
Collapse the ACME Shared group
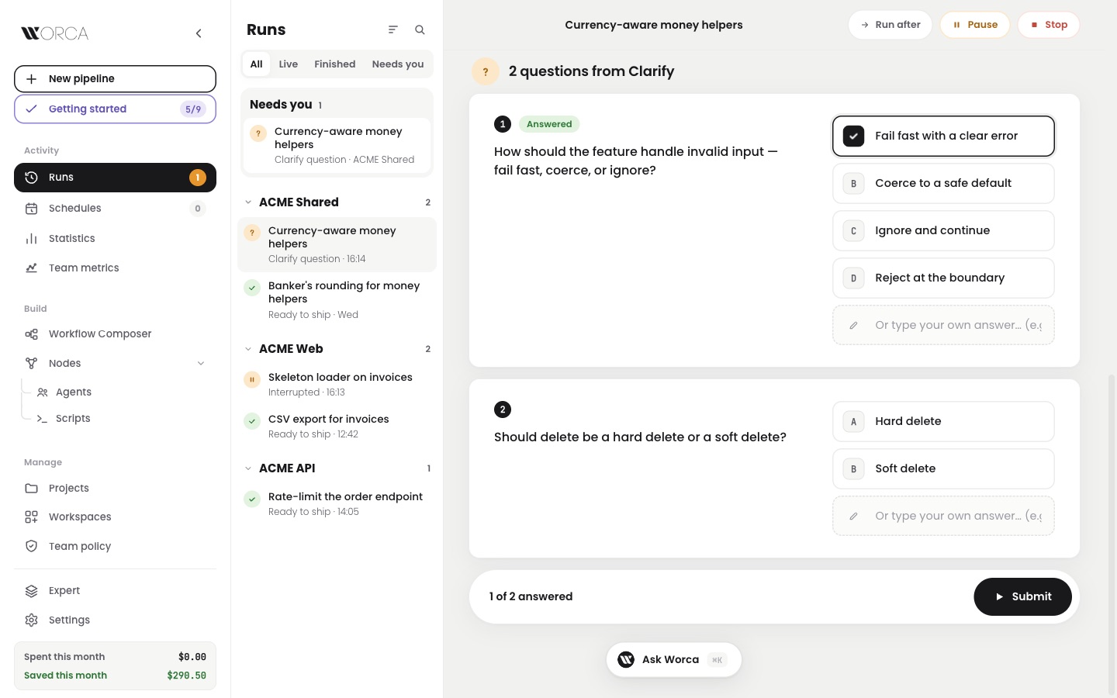(x=248, y=202)
